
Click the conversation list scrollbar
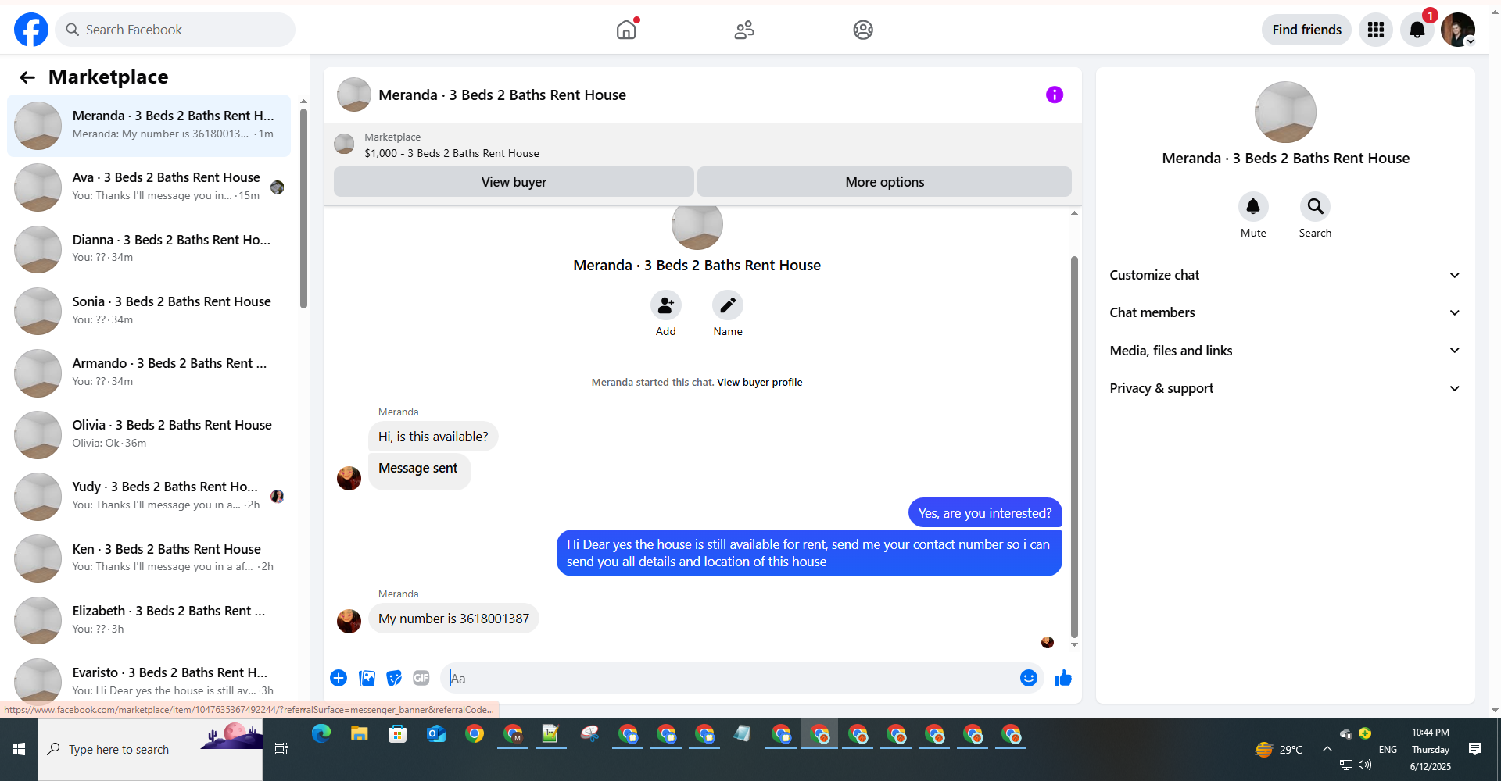click(x=303, y=209)
